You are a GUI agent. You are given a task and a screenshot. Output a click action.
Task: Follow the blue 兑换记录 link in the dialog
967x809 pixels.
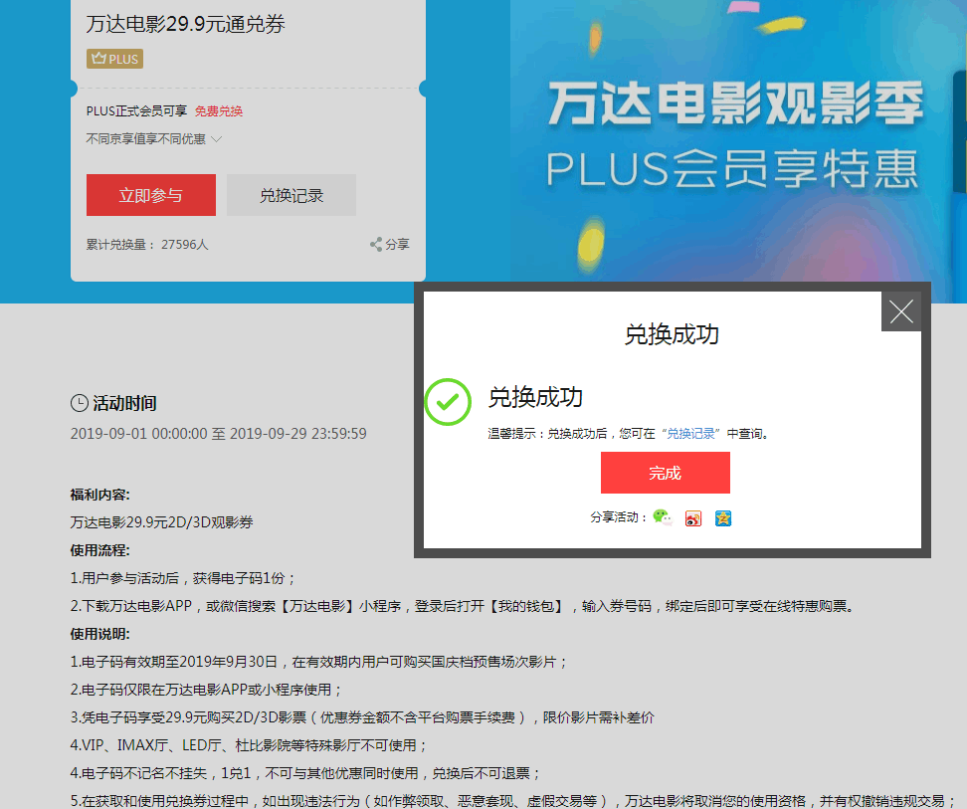click(x=690, y=434)
